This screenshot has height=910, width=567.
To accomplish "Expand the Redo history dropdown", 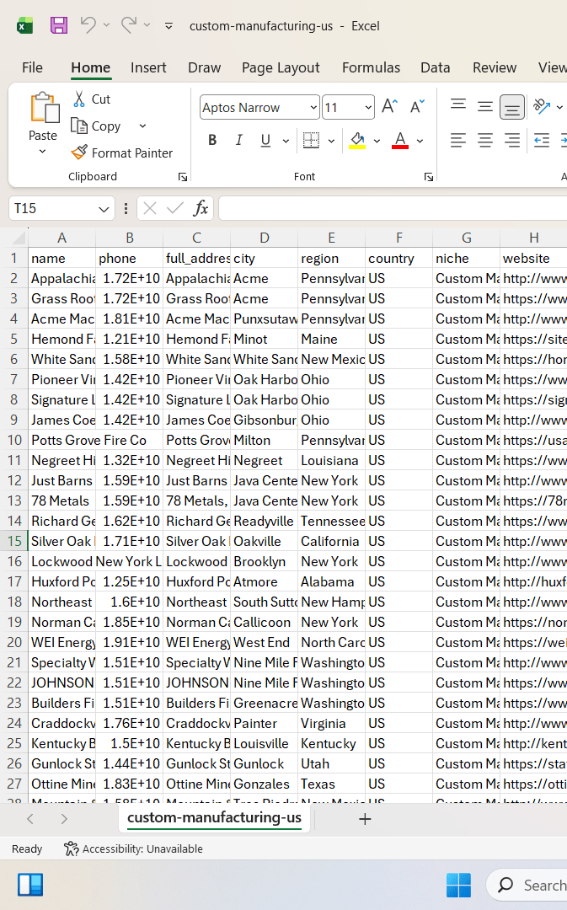I will click(x=147, y=25).
